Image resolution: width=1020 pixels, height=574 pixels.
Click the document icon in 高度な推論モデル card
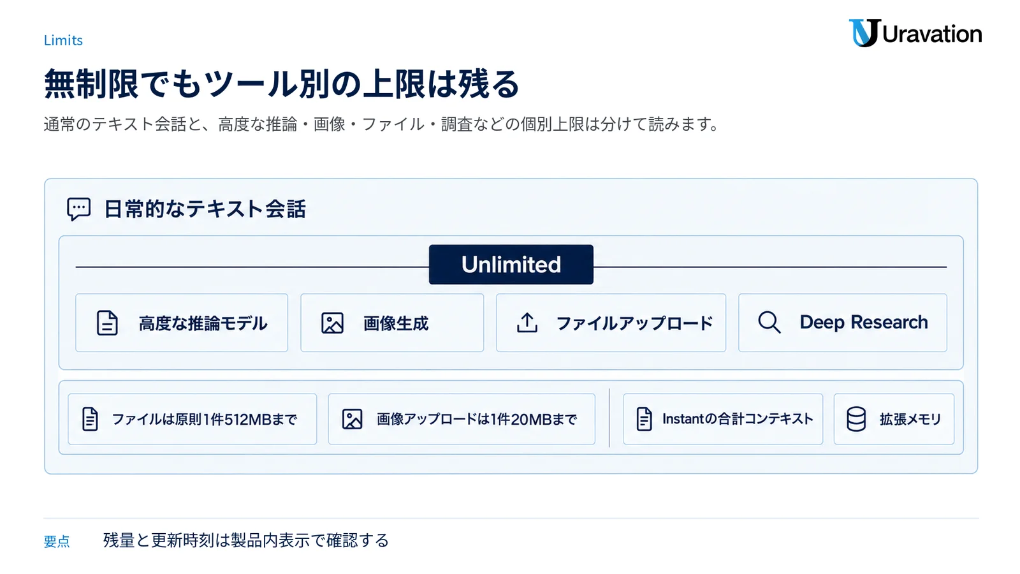click(x=107, y=323)
